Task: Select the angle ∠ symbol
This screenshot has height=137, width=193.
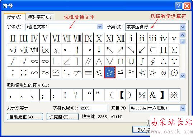Action: pos(67,61)
